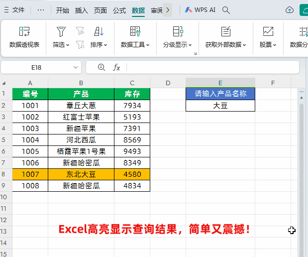Viewport: 308px width, 257px height.
Task: Switch to the 页面 tab
Action: click(101, 10)
